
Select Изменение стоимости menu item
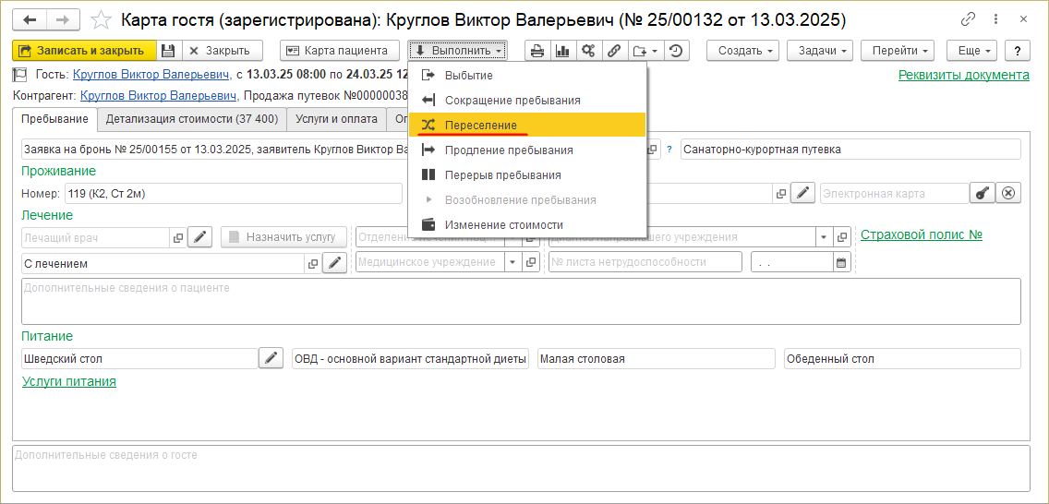coord(527,224)
